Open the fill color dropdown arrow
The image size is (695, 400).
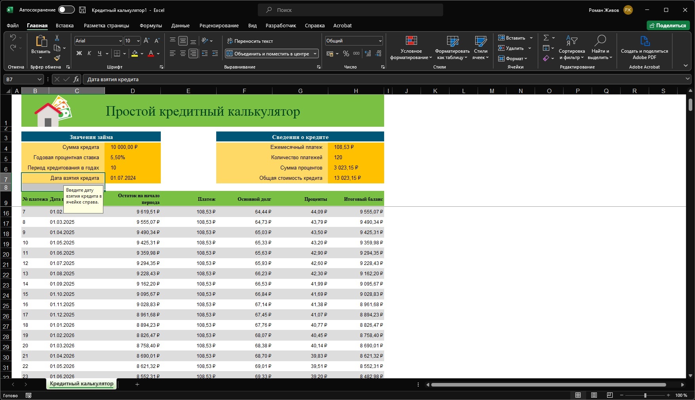[x=142, y=53]
